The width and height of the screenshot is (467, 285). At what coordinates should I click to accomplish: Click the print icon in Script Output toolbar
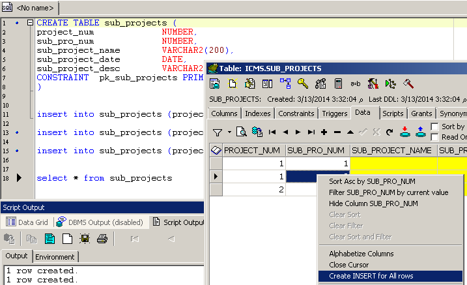[102, 239]
